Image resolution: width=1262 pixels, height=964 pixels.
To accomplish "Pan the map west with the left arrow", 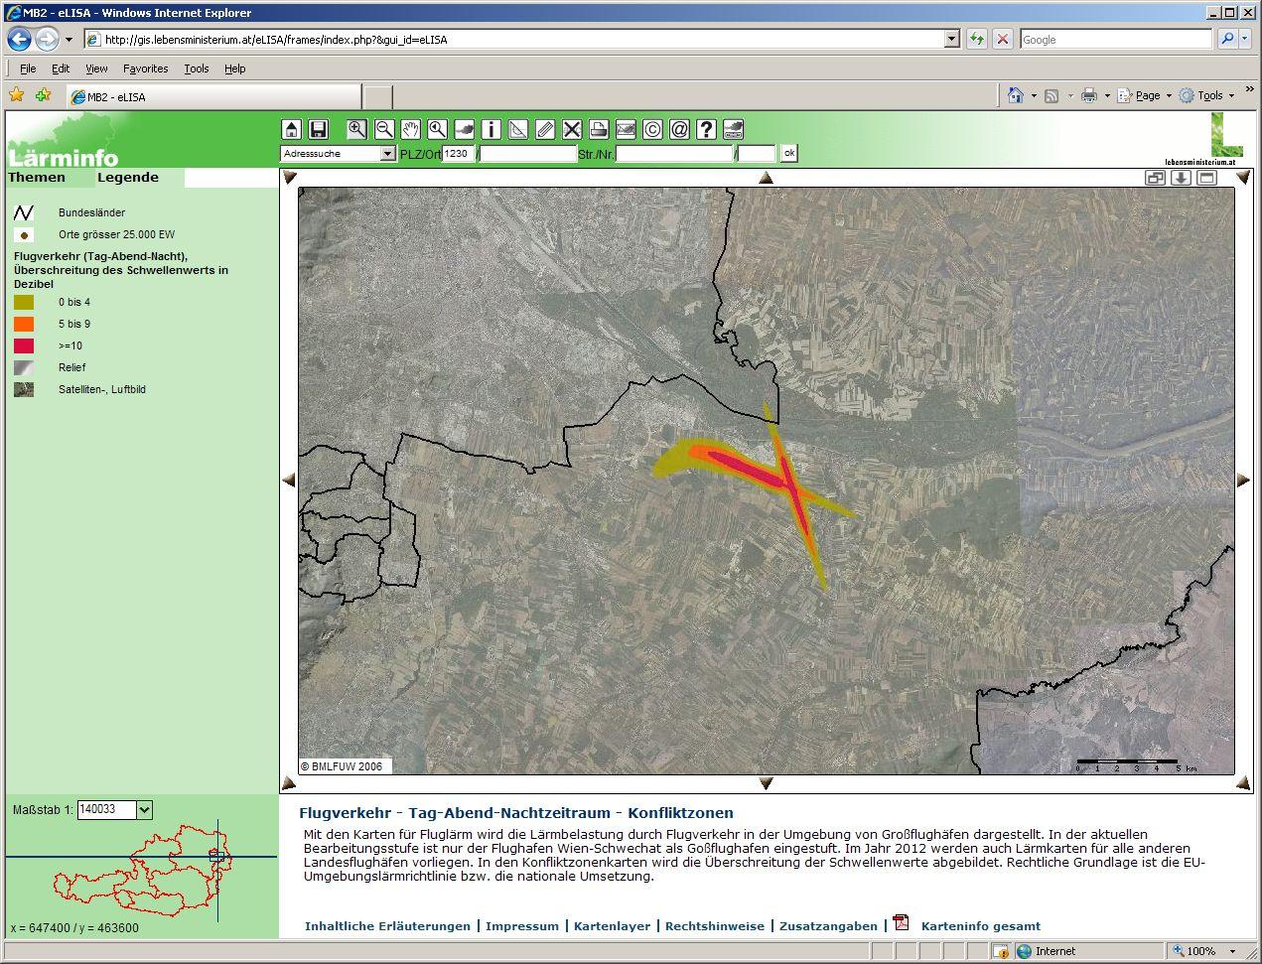I will pos(289,480).
